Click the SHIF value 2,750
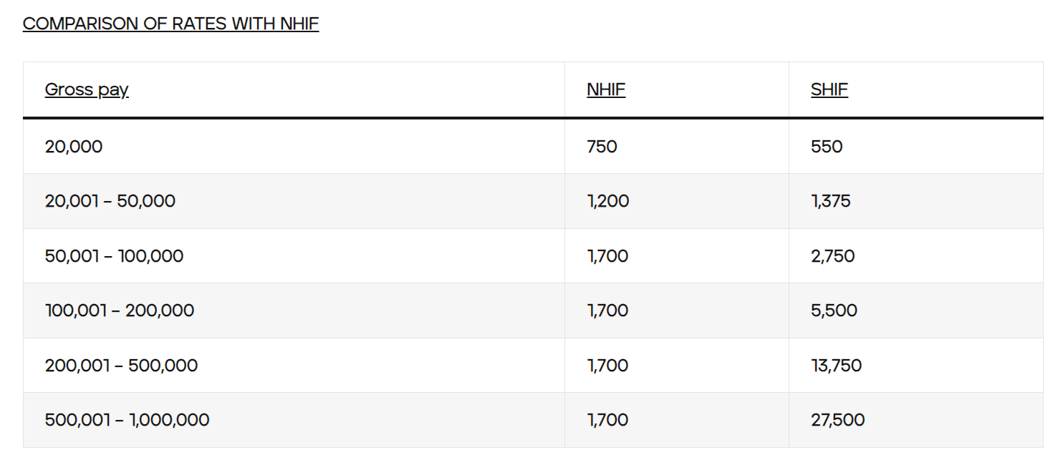The width and height of the screenshot is (1058, 460). click(833, 256)
